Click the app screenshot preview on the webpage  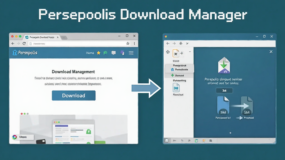(73, 129)
